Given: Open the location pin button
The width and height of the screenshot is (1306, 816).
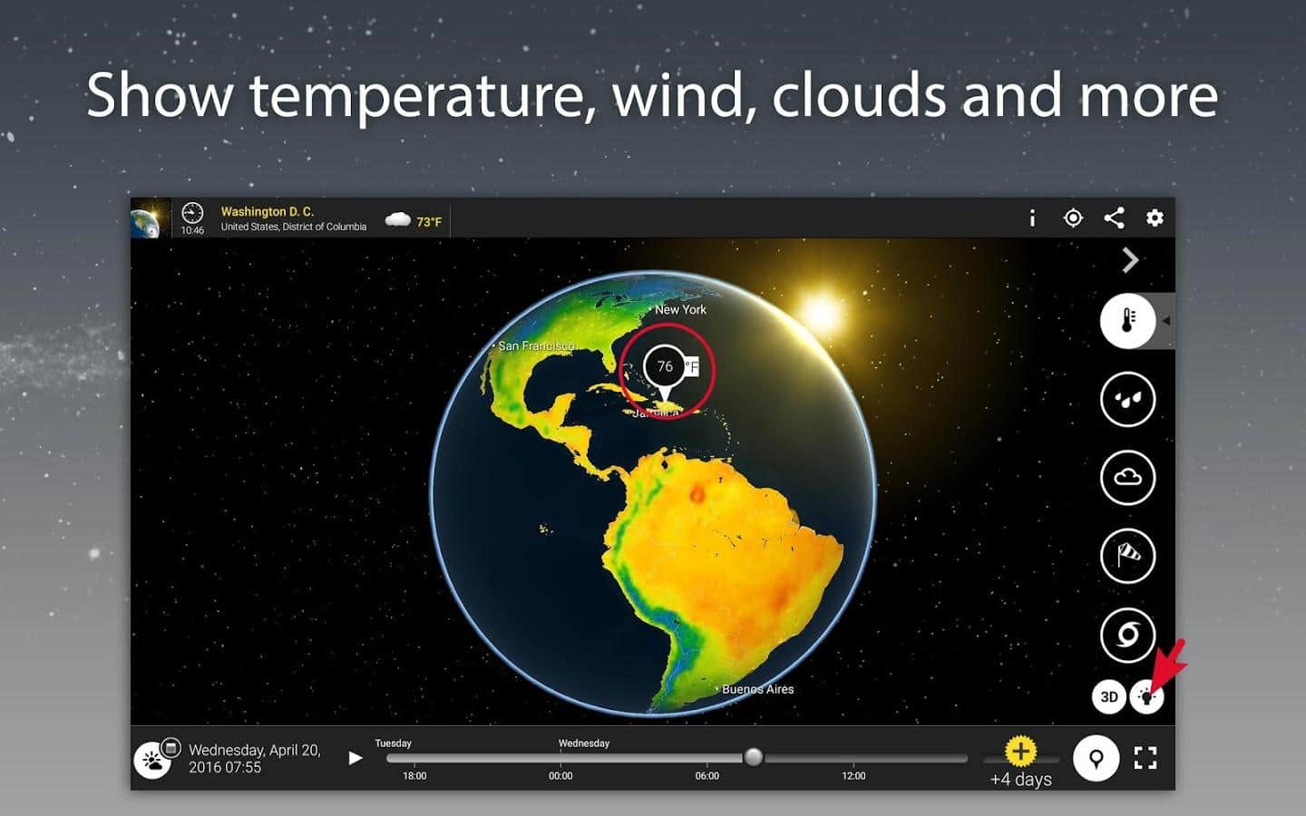Looking at the screenshot, I should [x=1096, y=758].
